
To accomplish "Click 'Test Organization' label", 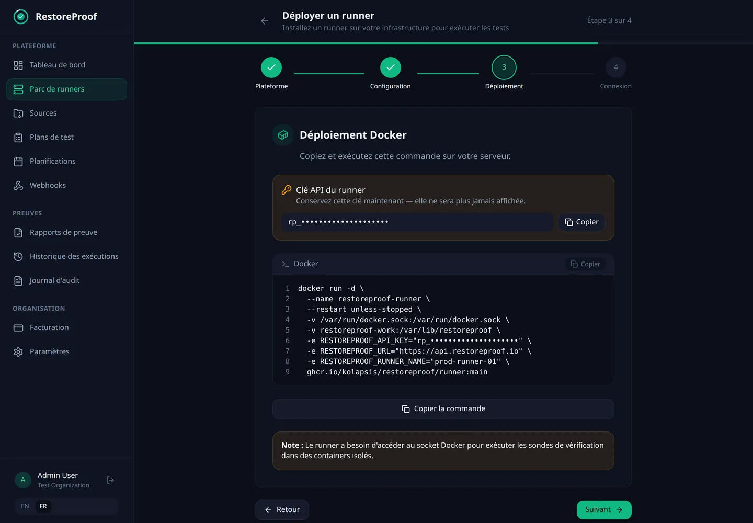I will [63, 486].
